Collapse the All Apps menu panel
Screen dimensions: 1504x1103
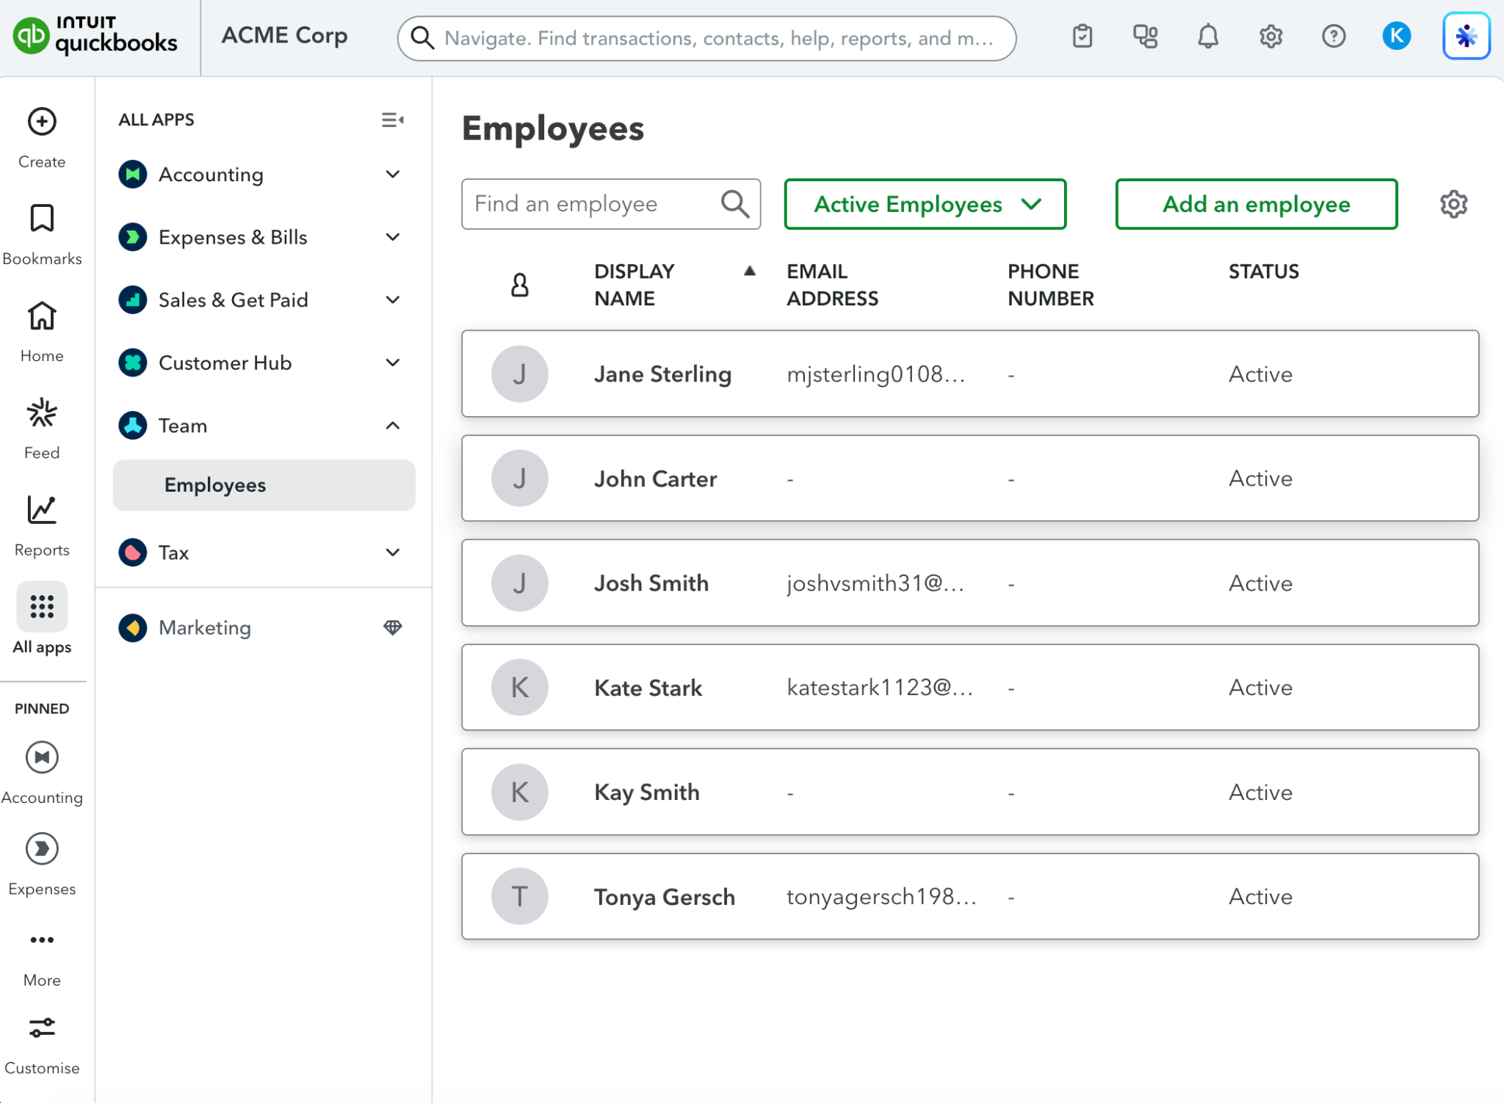tap(393, 120)
